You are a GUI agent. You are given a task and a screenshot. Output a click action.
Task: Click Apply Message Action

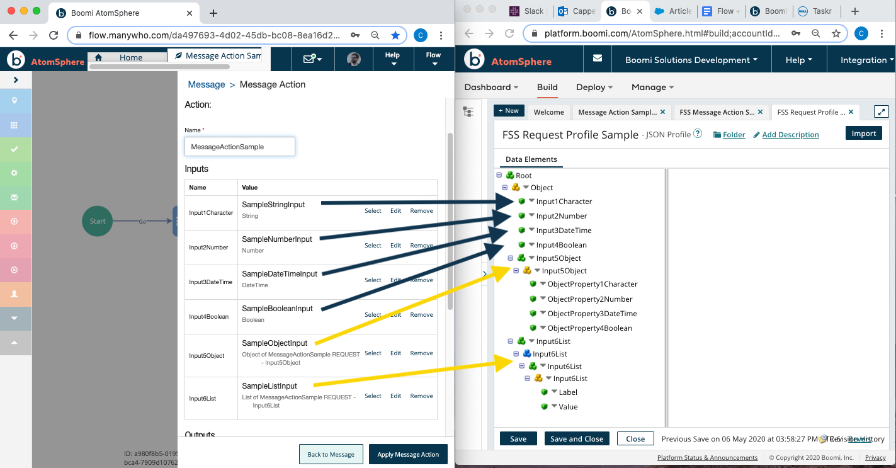pos(408,454)
